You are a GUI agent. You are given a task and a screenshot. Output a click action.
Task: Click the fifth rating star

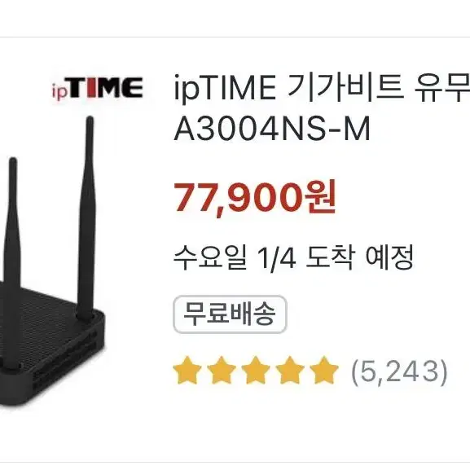324,370
